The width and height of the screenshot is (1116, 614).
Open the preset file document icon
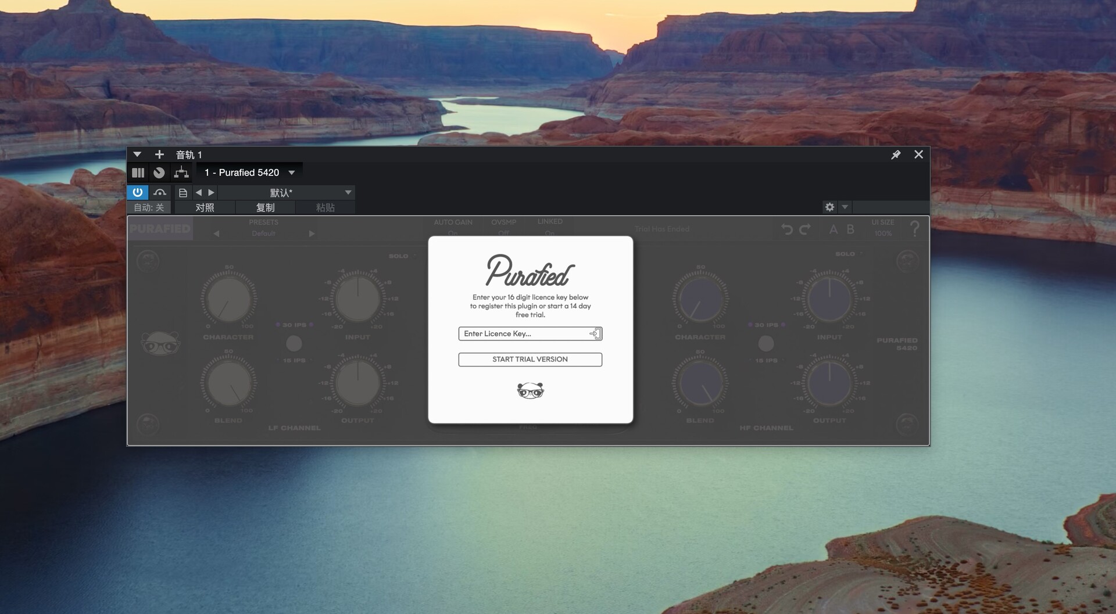coord(183,193)
